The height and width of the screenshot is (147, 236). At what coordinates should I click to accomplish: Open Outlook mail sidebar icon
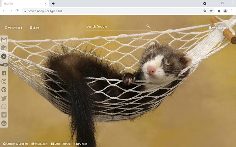4,48
